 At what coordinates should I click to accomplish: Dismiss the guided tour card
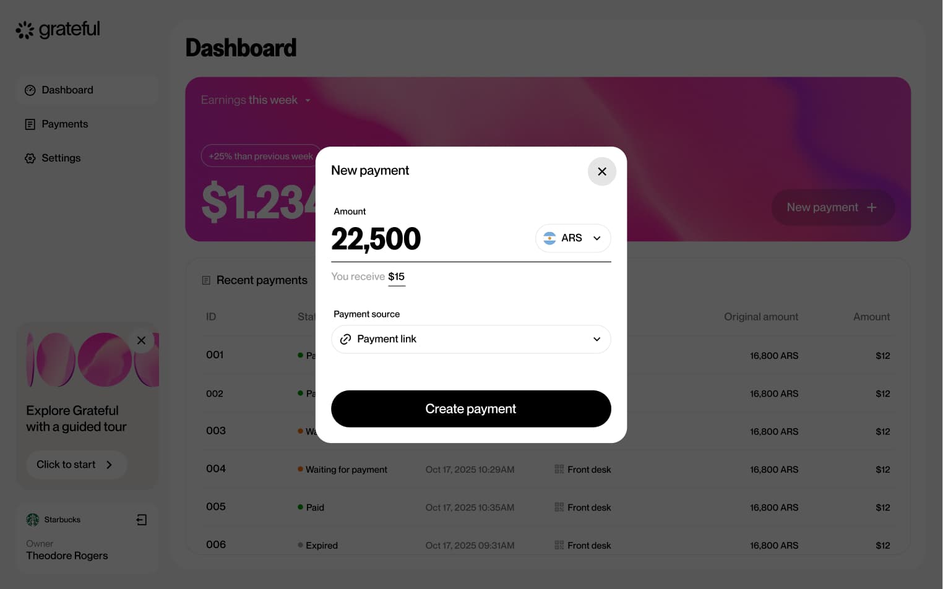point(142,340)
